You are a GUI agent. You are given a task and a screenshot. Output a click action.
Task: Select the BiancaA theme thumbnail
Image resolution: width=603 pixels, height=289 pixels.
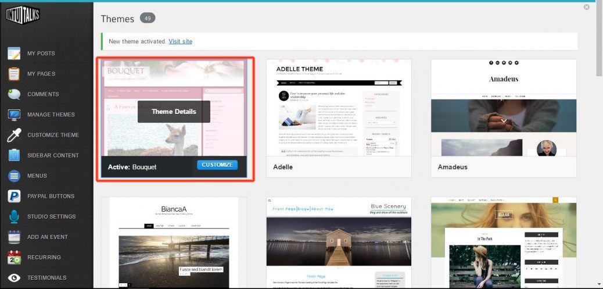pos(174,242)
